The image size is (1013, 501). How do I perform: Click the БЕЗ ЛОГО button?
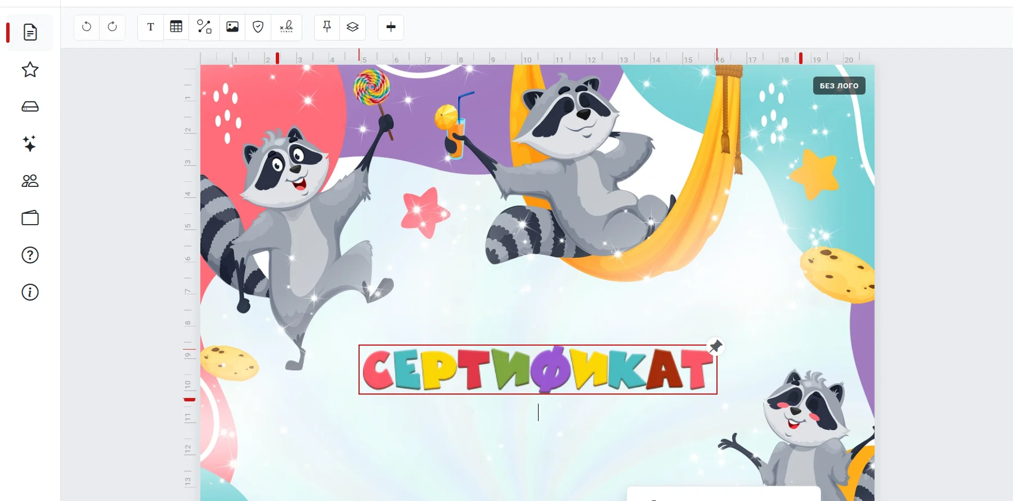pyautogui.click(x=839, y=86)
